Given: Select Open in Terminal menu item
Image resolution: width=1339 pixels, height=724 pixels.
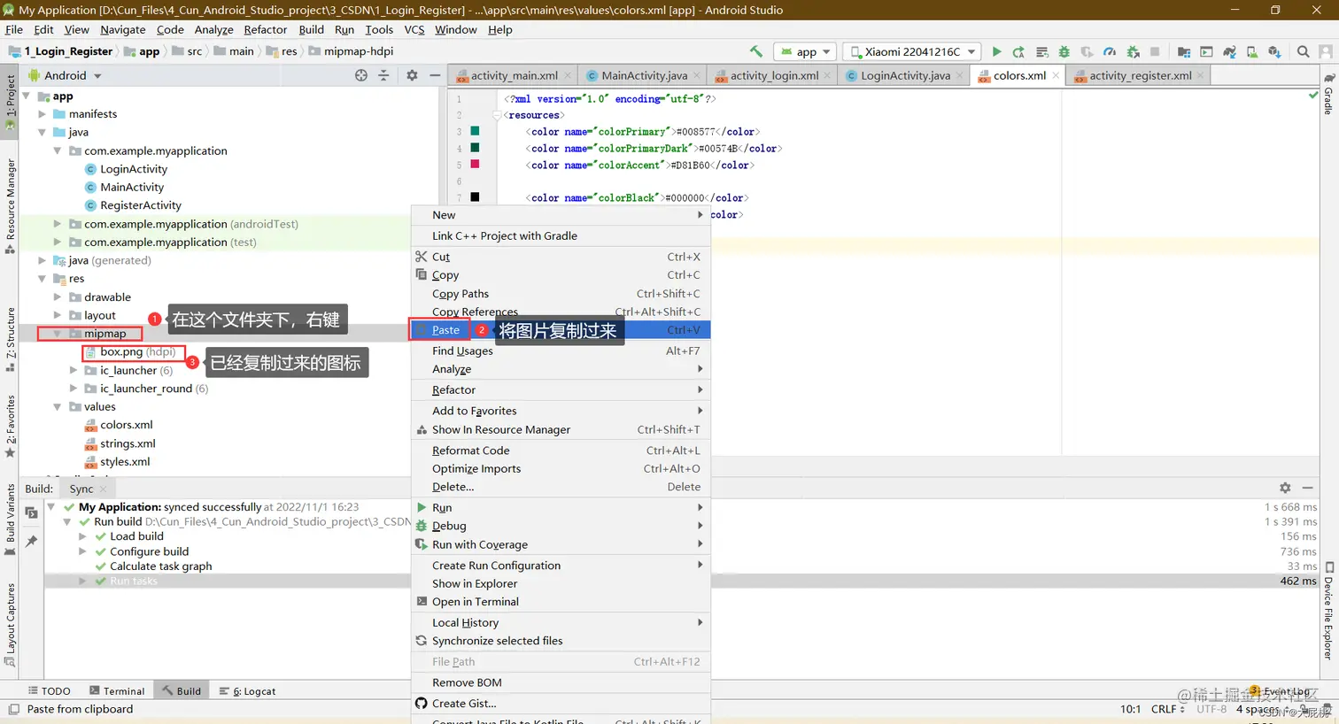Looking at the screenshot, I should coord(561,602).
